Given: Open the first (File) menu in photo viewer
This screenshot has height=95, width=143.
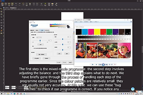Looking at the screenshot, I should (77, 22).
